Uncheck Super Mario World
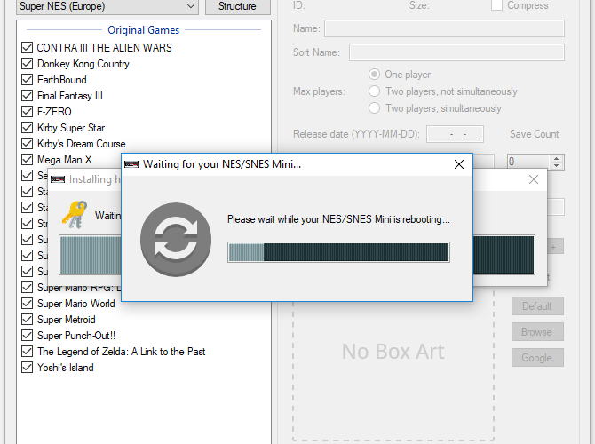 [27, 303]
